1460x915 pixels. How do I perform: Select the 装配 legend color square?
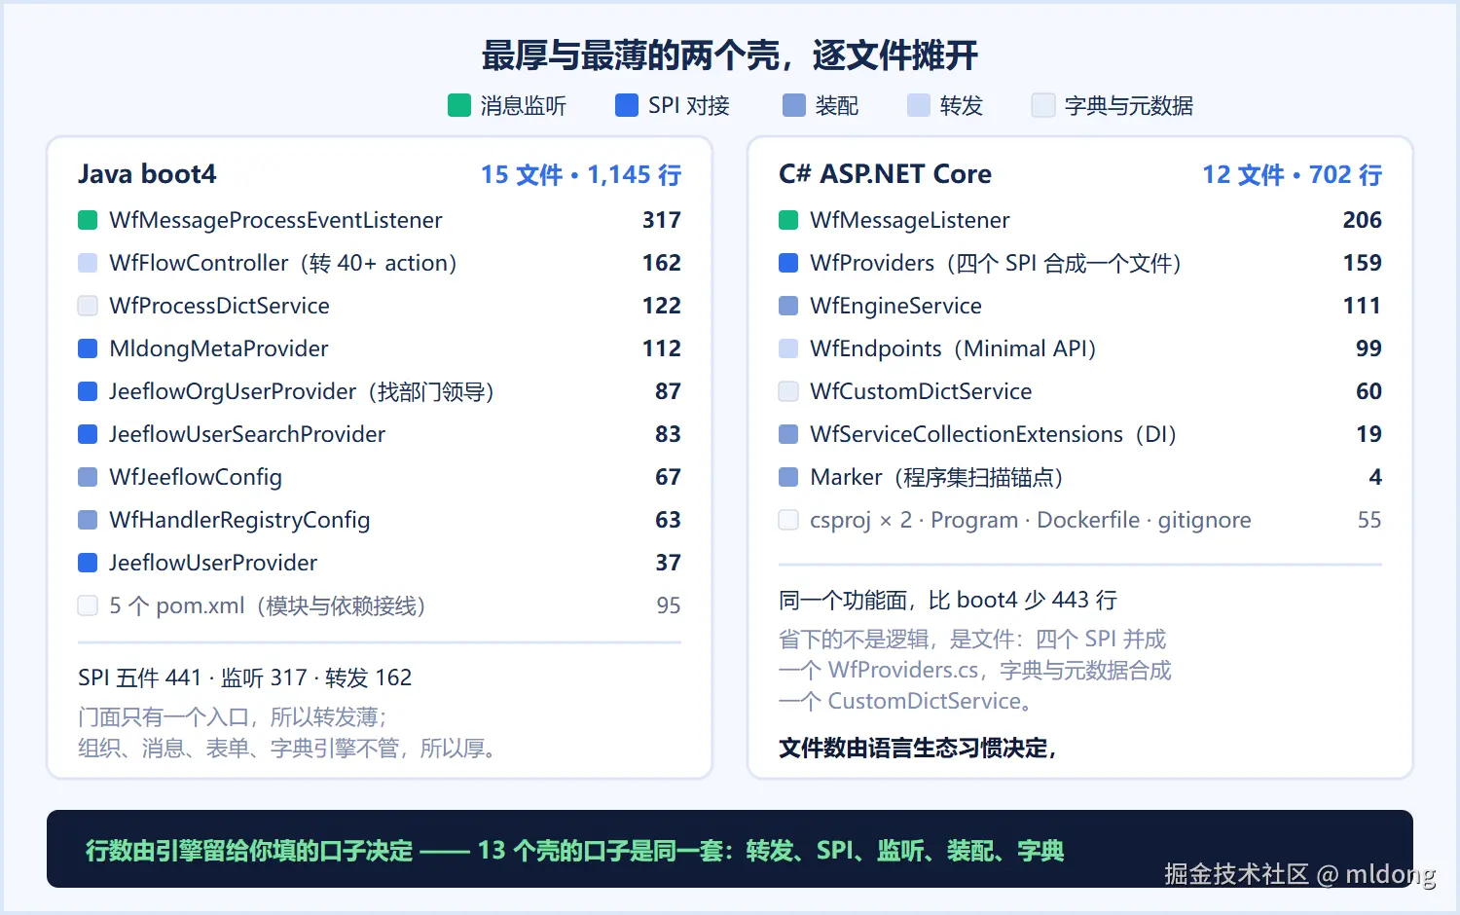click(794, 105)
